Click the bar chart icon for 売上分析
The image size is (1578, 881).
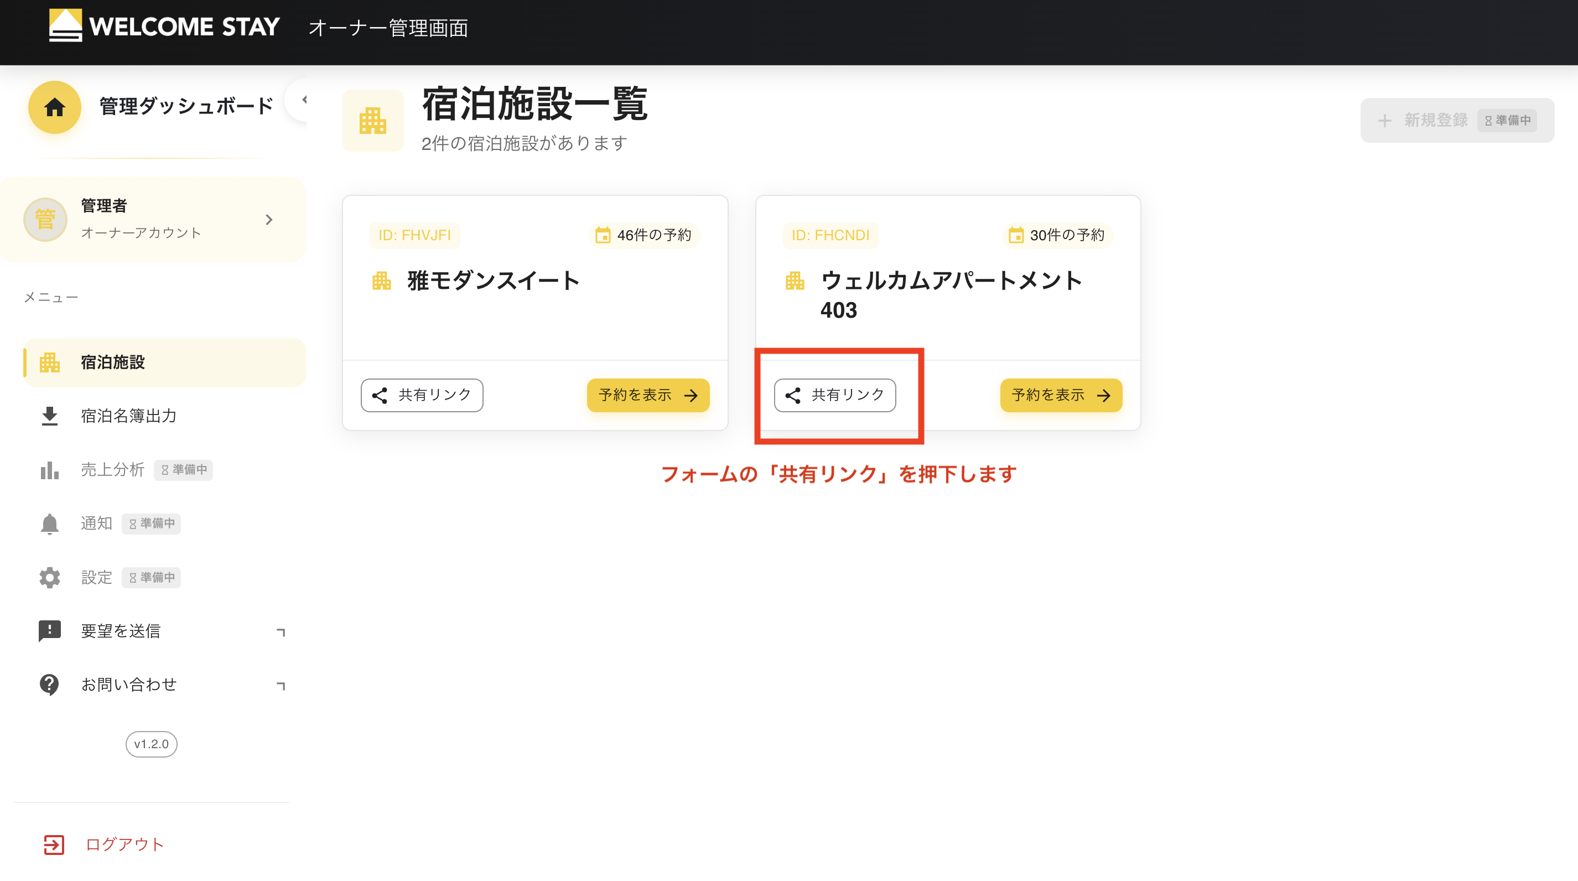coord(50,470)
